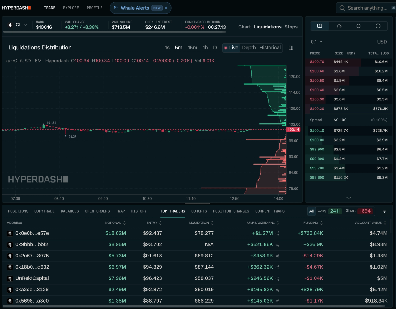Viewport: 396px width, 309px height.
Task: Open the Trade nav item
Action: [x=49, y=8]
